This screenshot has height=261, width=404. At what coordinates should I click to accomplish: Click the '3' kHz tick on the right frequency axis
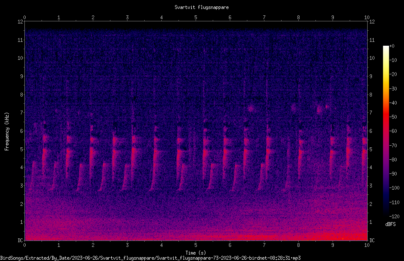(x=371, y=186)
